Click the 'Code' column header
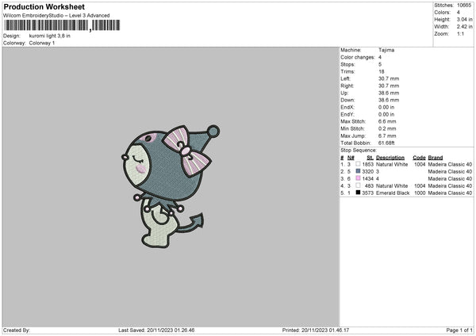Image resolution: width=476 pixels, height=336 pixels. tap(419, 158)
